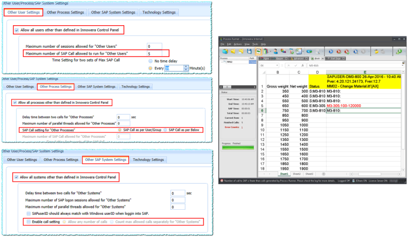408x238 pixels.
Task: Click the red Error Counts value link
Action: [242, 127]
